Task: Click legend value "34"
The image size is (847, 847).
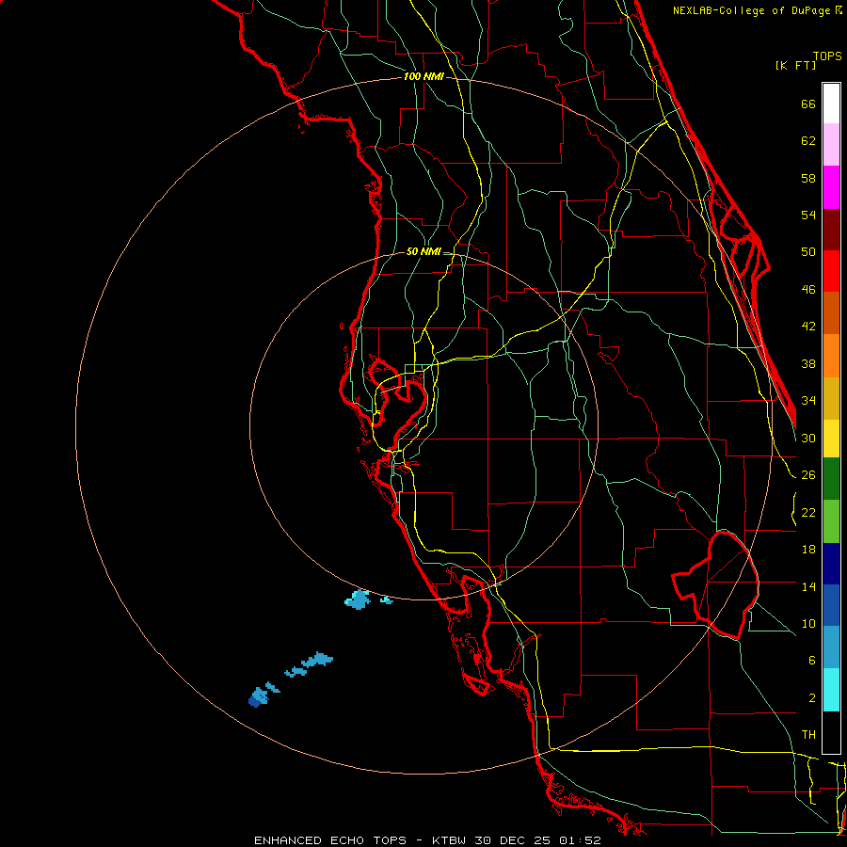Action: point(808,400)
